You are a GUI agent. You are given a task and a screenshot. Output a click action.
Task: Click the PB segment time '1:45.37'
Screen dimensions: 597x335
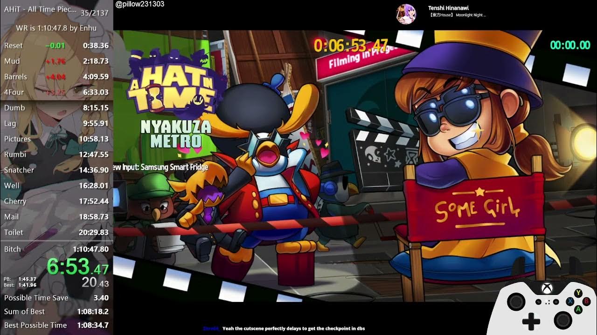[27, 279]
